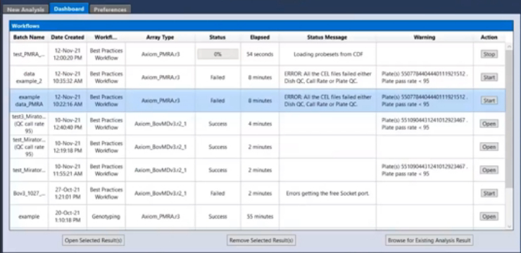Image resolution: width=521 pixels, height=253 pixels.
Task: Select the Bov3_1027 batch name cell
Action: click(29, 193)
